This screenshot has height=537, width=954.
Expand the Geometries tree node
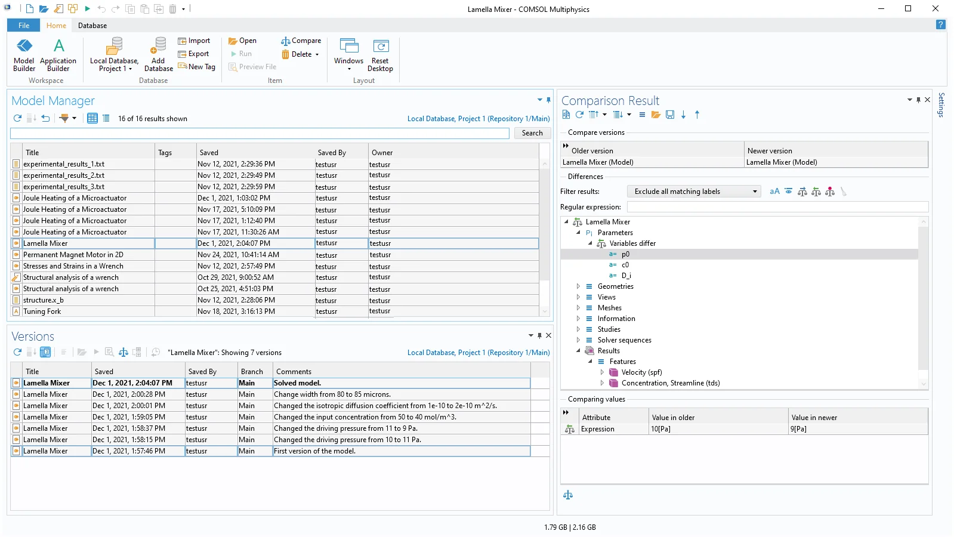pos(578,286)
